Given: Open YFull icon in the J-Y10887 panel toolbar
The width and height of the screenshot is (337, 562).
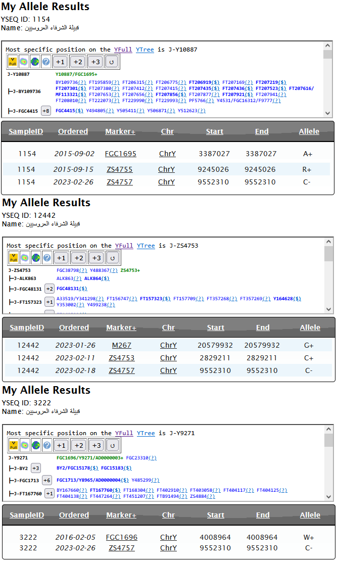Looking at the screenshot, I should pyautogui.click(x=13, y=62).
